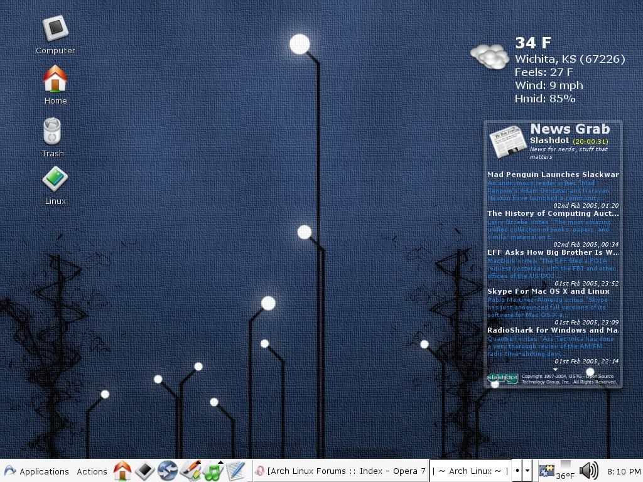
Task: Click the '01st Feb 2005, 22:14' timestamp
Action: [586, 361]
